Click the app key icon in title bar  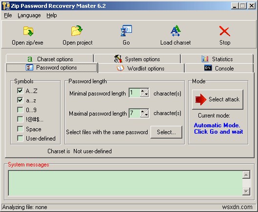click(6, 6)
